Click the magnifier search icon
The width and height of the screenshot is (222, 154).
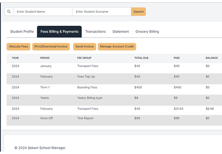(9, 12)
